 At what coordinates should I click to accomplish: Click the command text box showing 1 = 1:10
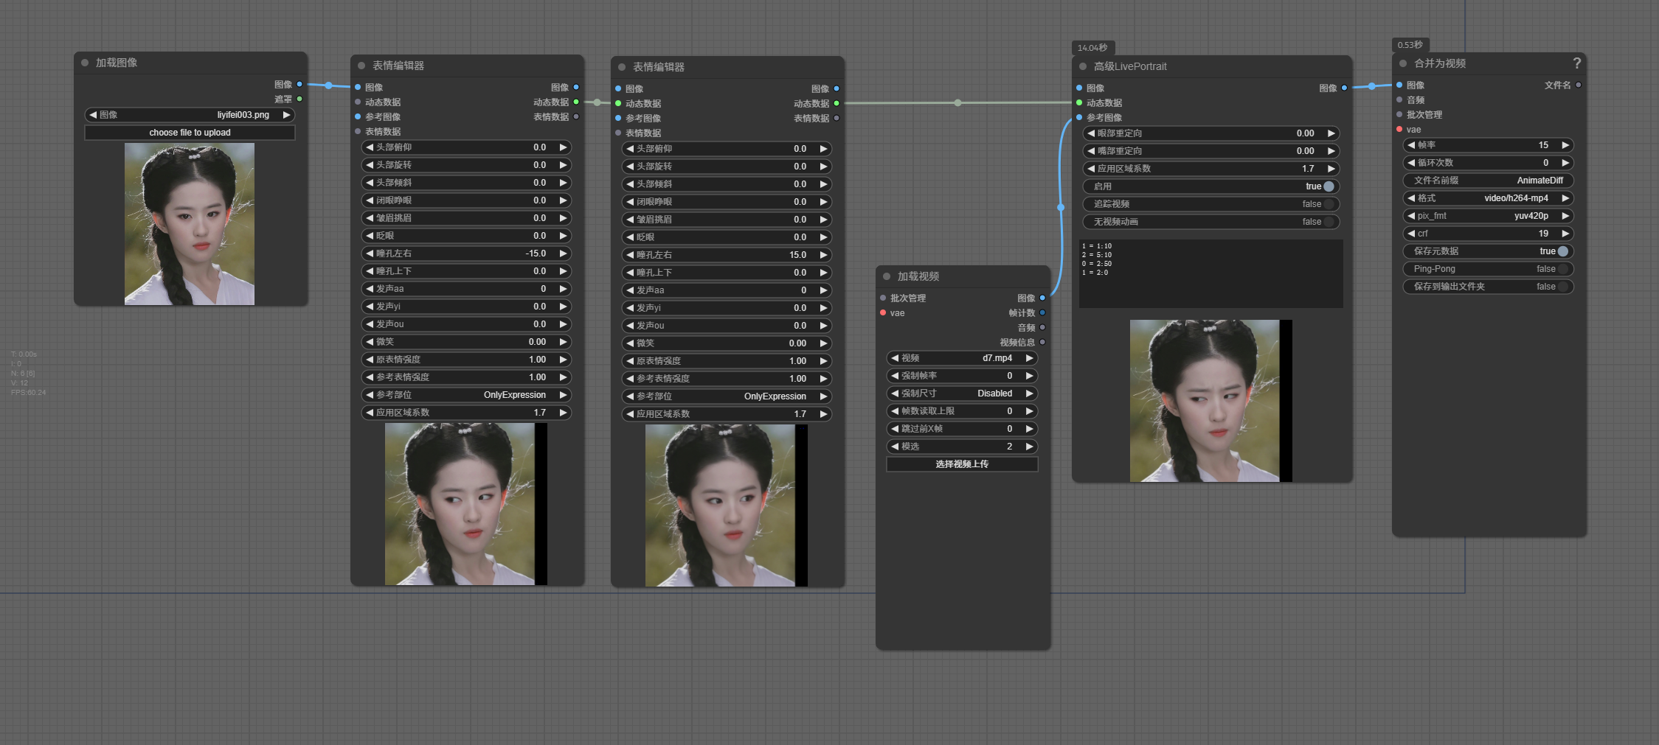(x=1211, y=273)
